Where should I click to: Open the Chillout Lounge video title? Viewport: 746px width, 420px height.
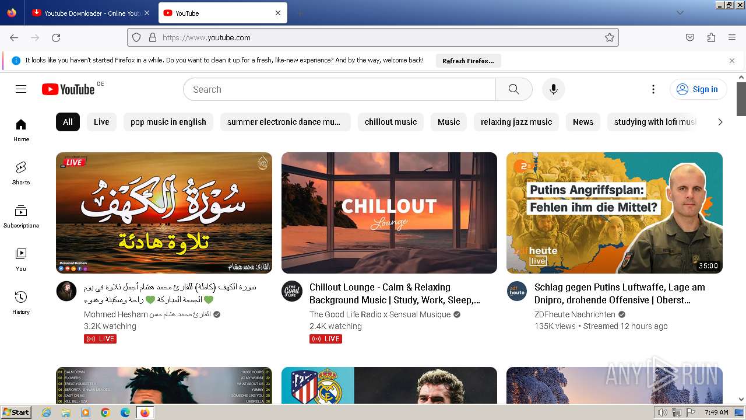[x=395, y=293]
